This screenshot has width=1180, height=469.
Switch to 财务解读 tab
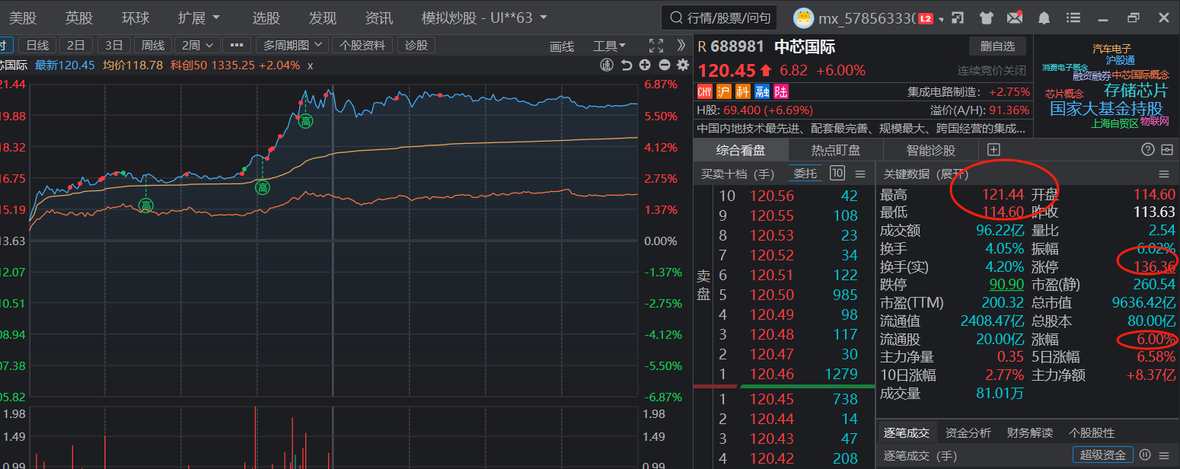[1030, 432]
